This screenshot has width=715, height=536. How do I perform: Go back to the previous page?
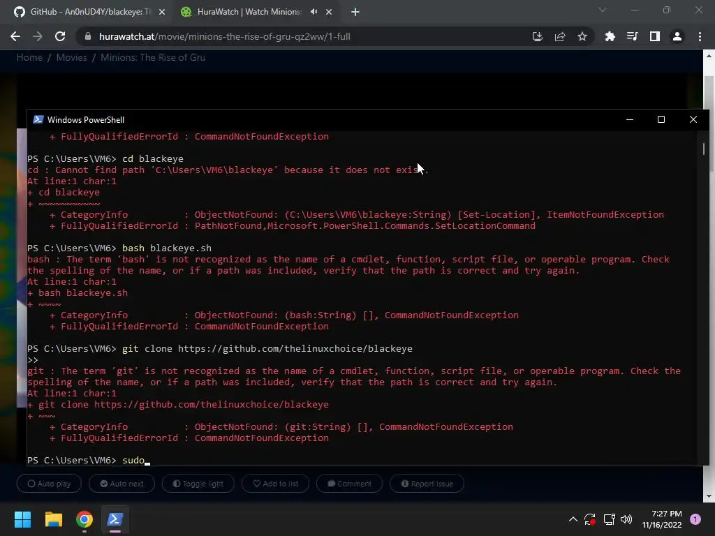(15, 36)
